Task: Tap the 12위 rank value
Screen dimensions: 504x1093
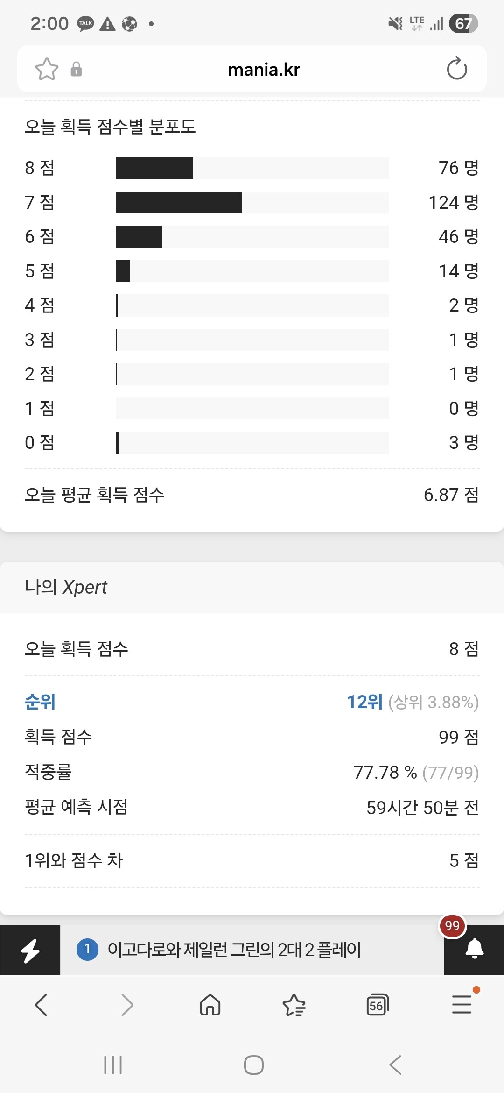Action: 364,702
